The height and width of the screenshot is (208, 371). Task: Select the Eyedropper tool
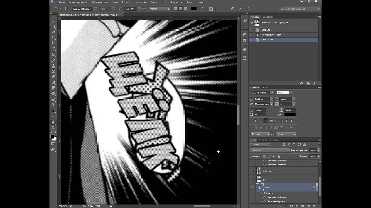53,49
